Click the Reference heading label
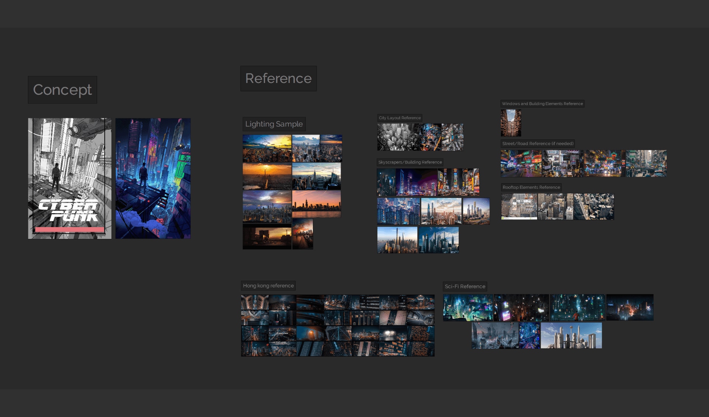 (x=278, y=79)
